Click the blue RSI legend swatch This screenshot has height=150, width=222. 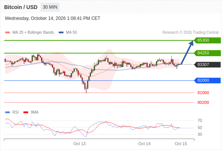coord(8,112)
